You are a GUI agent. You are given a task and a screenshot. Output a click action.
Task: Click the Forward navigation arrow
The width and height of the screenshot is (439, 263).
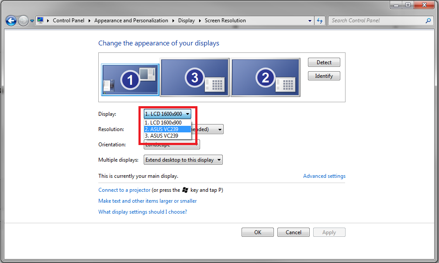click(x=23, y=21)
